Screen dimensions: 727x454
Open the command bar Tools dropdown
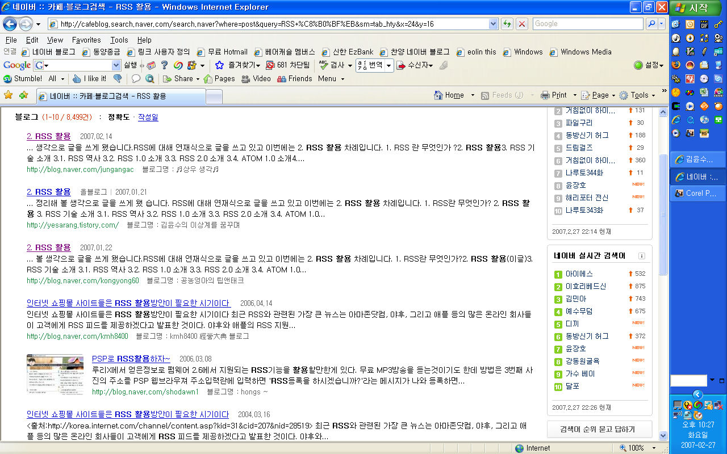coord(638,95)
